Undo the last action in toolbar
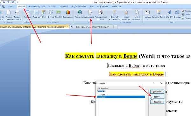191x116 pixels. [8, 2]
